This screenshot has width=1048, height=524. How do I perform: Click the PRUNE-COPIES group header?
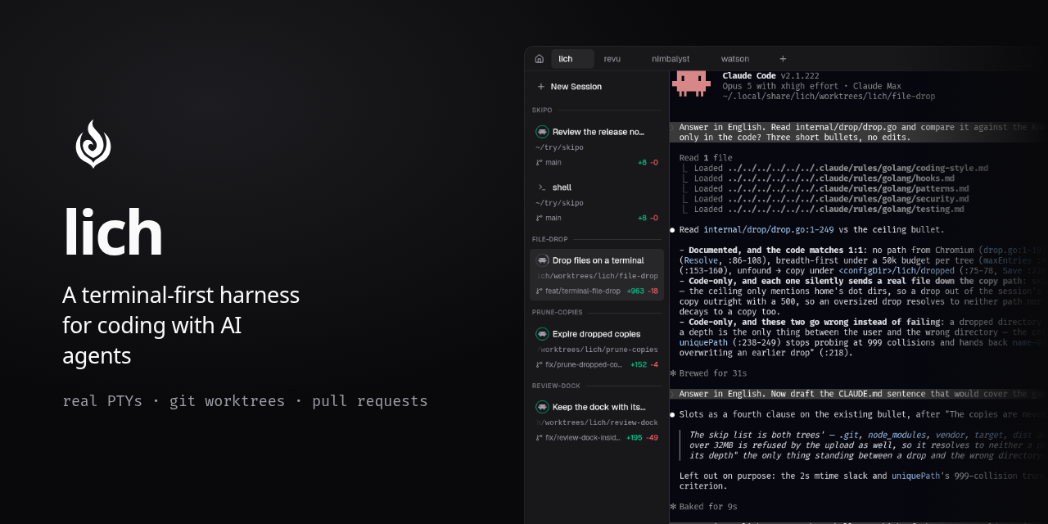[x=558, y=312]
